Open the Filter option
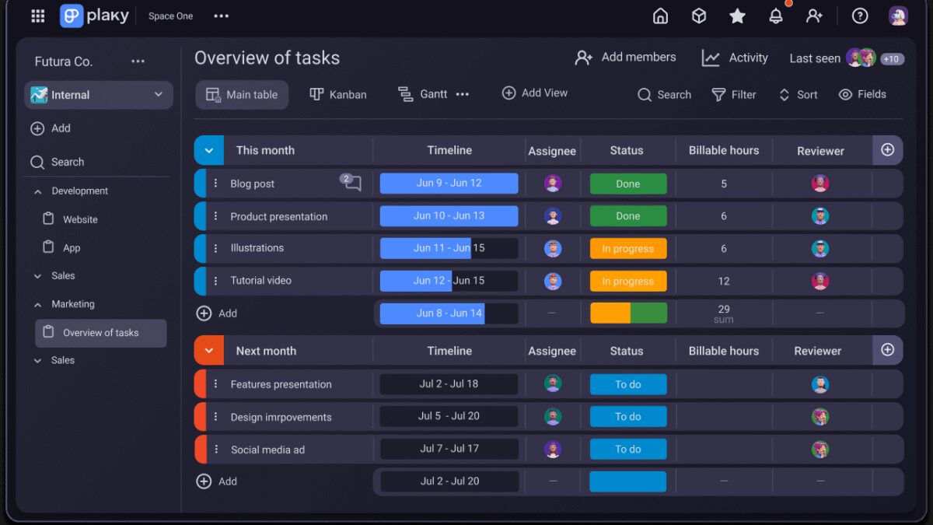Image resolution: width=933 pixels, height=525 pixels. pos(734,95)
